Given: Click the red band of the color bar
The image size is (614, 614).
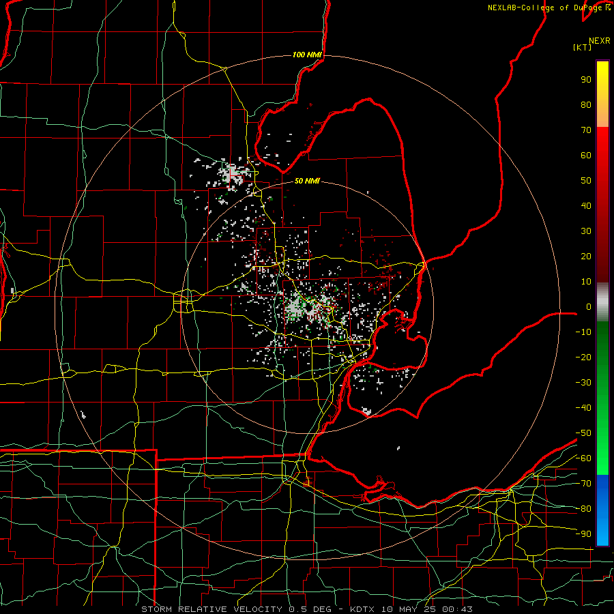Looking at the screenshot, I should point(602,205).
